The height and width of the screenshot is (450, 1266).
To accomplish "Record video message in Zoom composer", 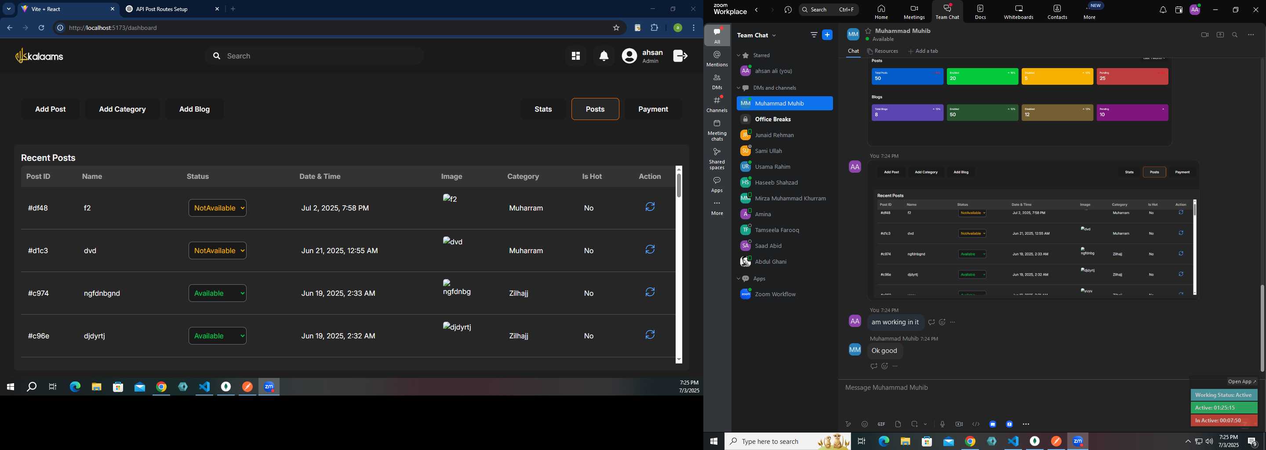I will (x=959, y=424).
